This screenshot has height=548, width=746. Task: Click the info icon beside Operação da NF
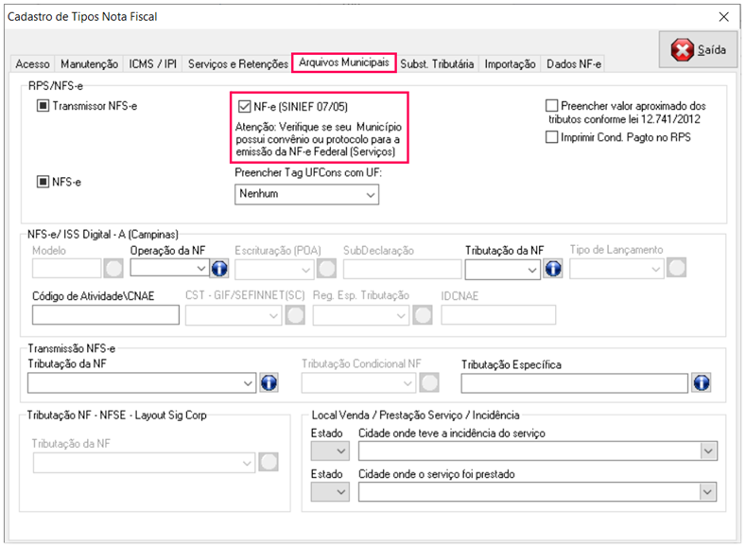tap(218, 269)
